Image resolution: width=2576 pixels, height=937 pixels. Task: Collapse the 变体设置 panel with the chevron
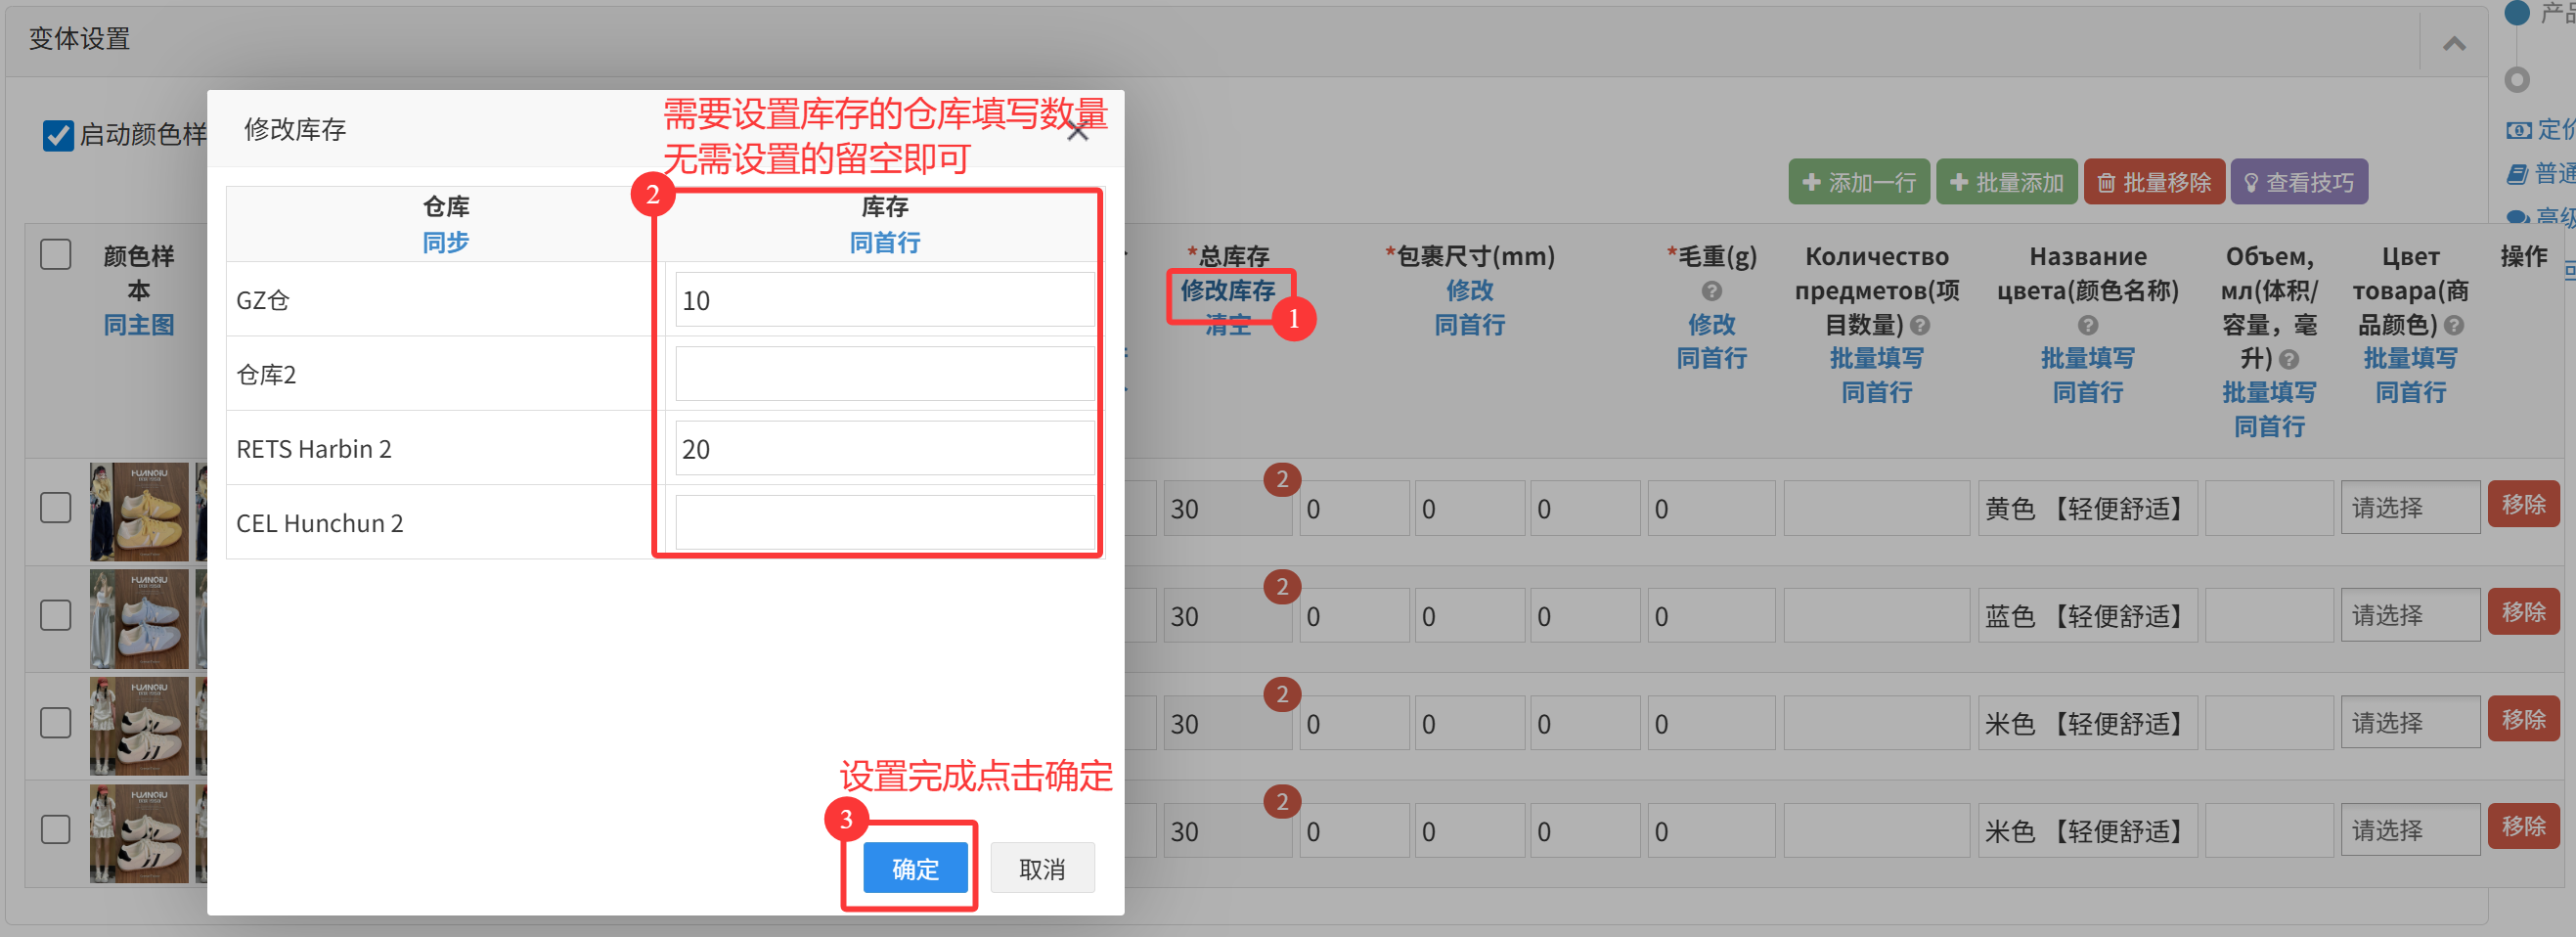2453,43
